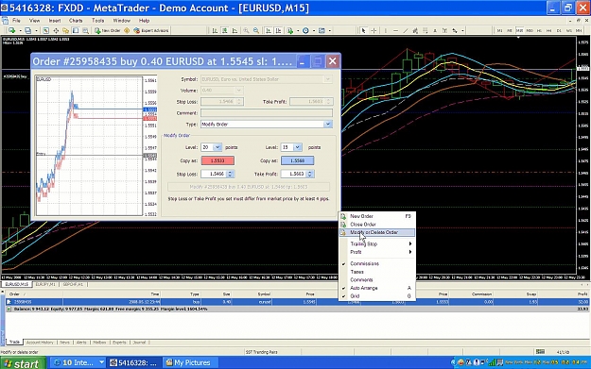Open the Charts menu
591x369 pixels.
point(76,21)
